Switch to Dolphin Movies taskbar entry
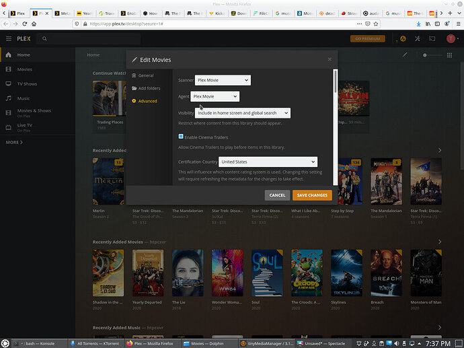 tap(209, 343)
